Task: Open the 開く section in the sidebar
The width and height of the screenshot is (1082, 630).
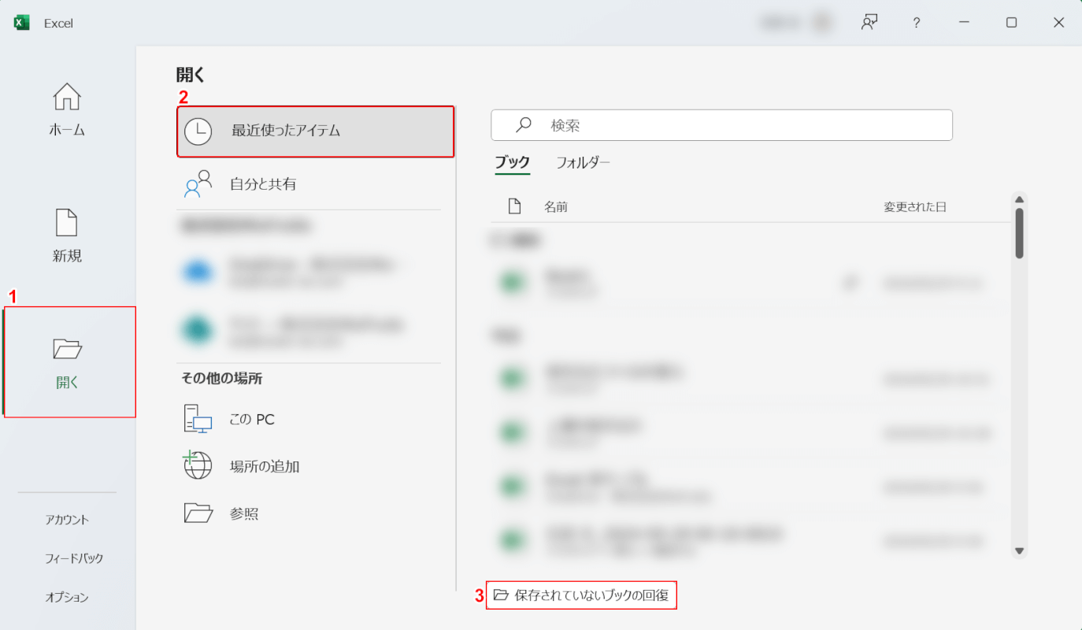Action: point(69,362)
